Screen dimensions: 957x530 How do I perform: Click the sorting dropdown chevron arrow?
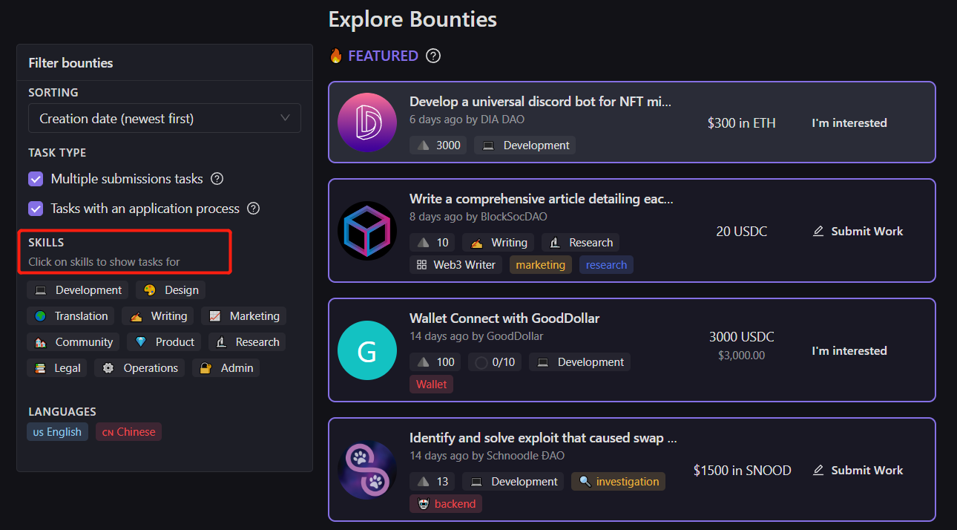286,118
